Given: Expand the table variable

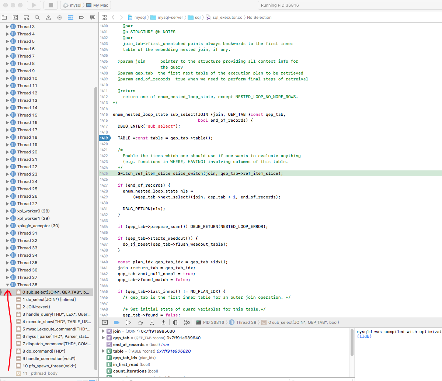Looking at the screenshot, I should [104, 351].
